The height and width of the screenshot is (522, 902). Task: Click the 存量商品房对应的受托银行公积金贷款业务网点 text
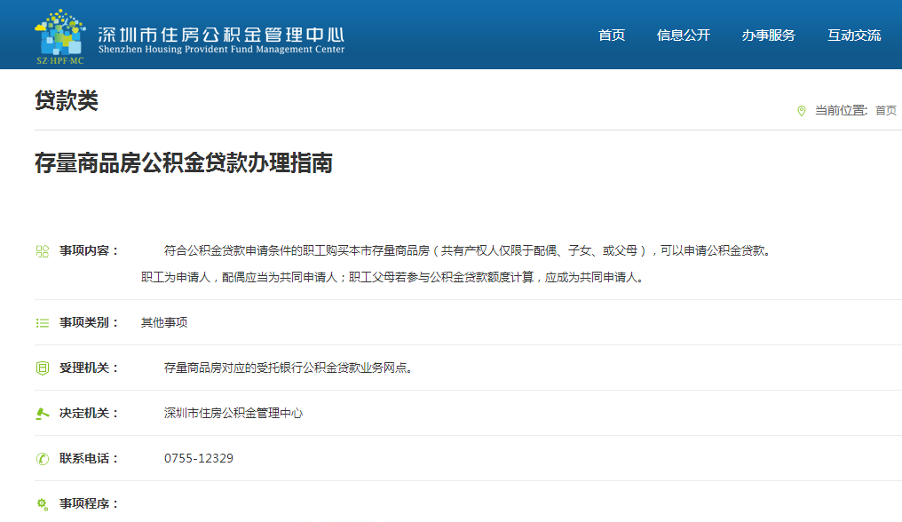(289, 368)
